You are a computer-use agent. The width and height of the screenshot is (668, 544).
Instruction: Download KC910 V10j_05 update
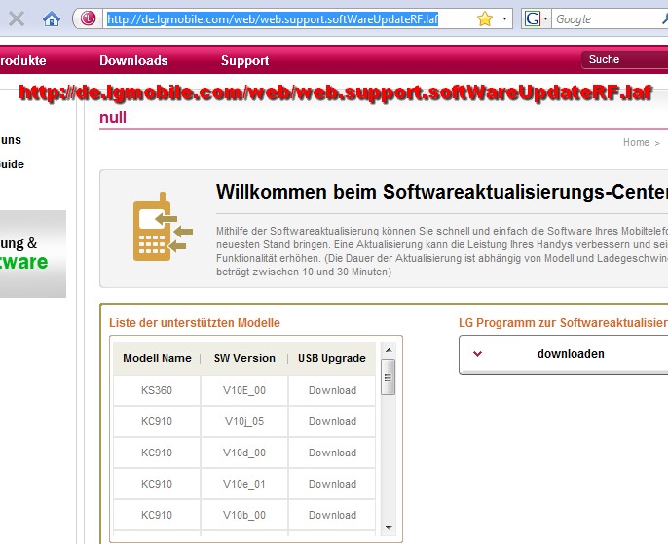[332, 421]
